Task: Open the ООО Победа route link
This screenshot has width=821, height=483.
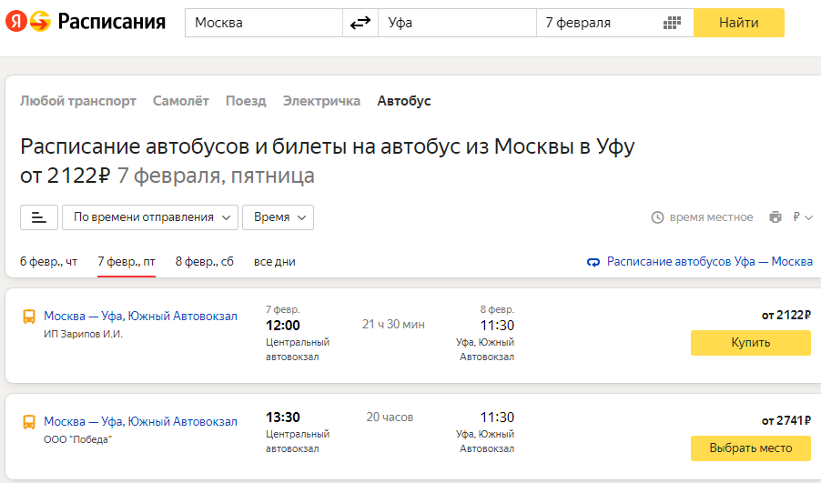Action: [x=140, y=421]
